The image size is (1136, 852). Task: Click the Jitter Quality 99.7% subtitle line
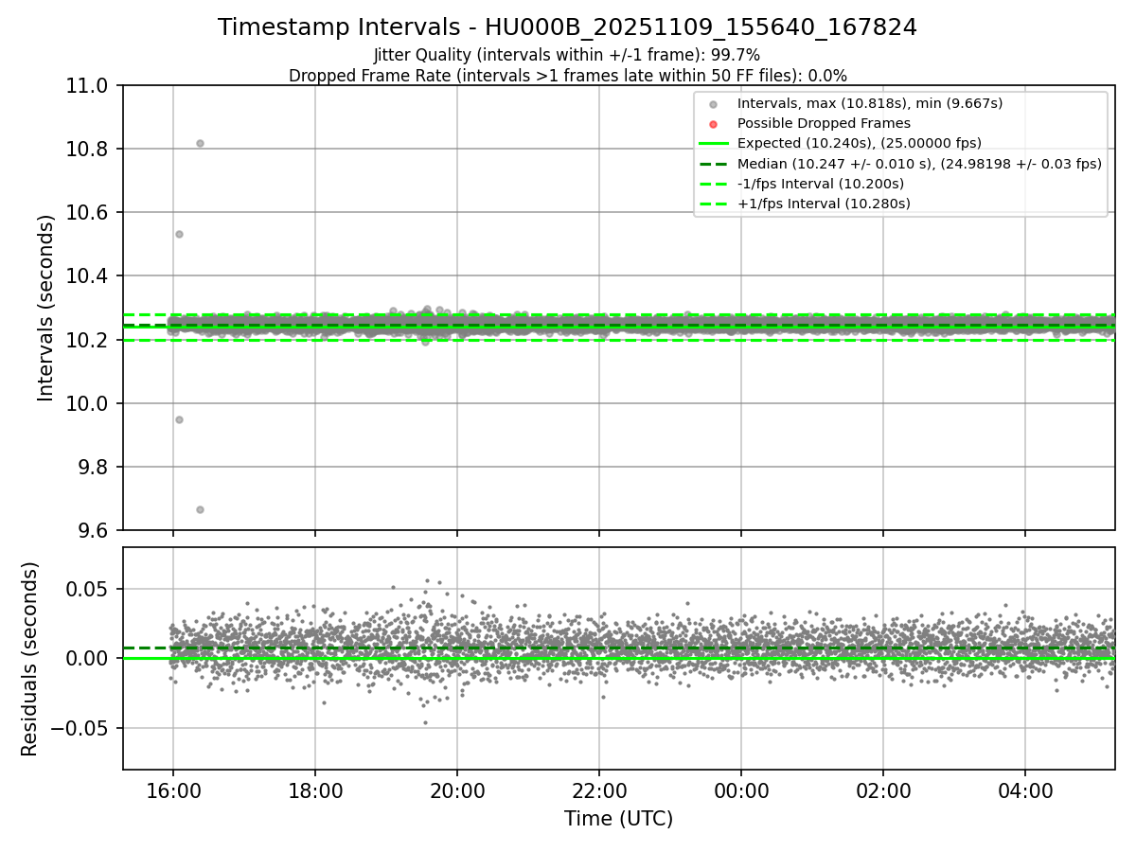coord(567,55)
